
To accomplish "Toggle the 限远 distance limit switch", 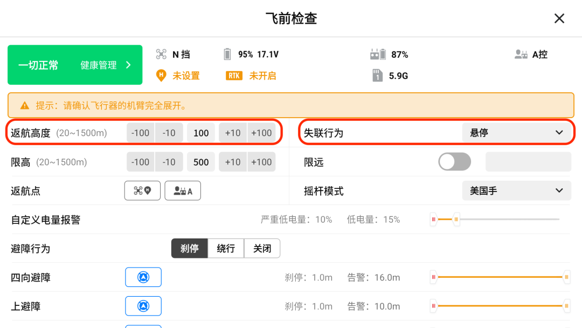I will click(x=454, y=162).
